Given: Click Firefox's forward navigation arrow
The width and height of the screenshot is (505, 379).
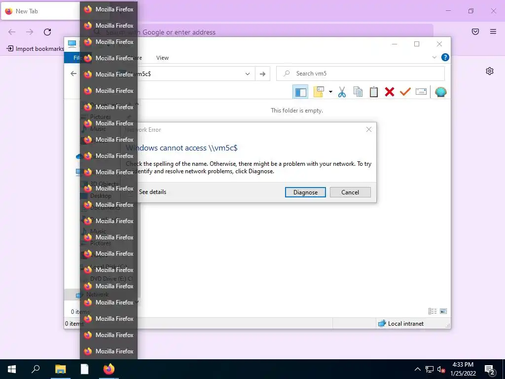Looking at the screenshot, I should click(30, 32).
